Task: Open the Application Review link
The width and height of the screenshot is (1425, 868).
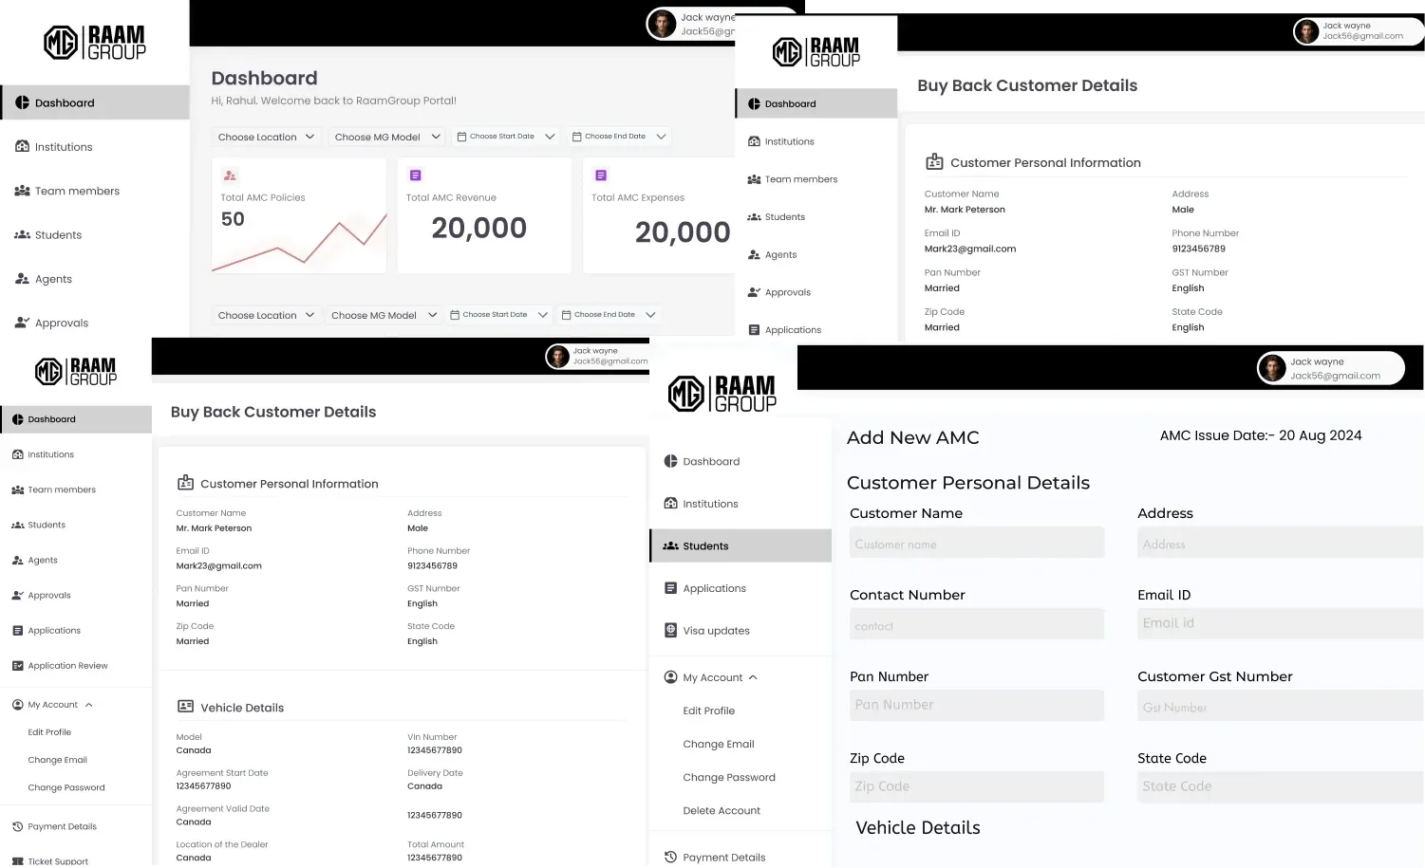Action: (67, 666)
